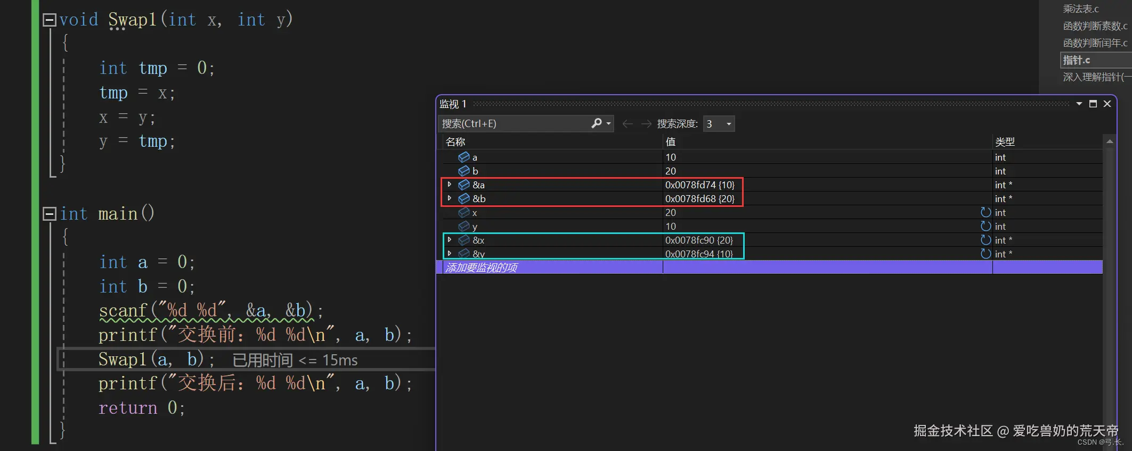Open the Watch 1 window options menu
The width and height of the screenshot is (1132, 451).
(1079, 104)
